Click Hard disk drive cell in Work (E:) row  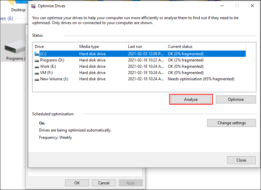[x=93, y=66]
